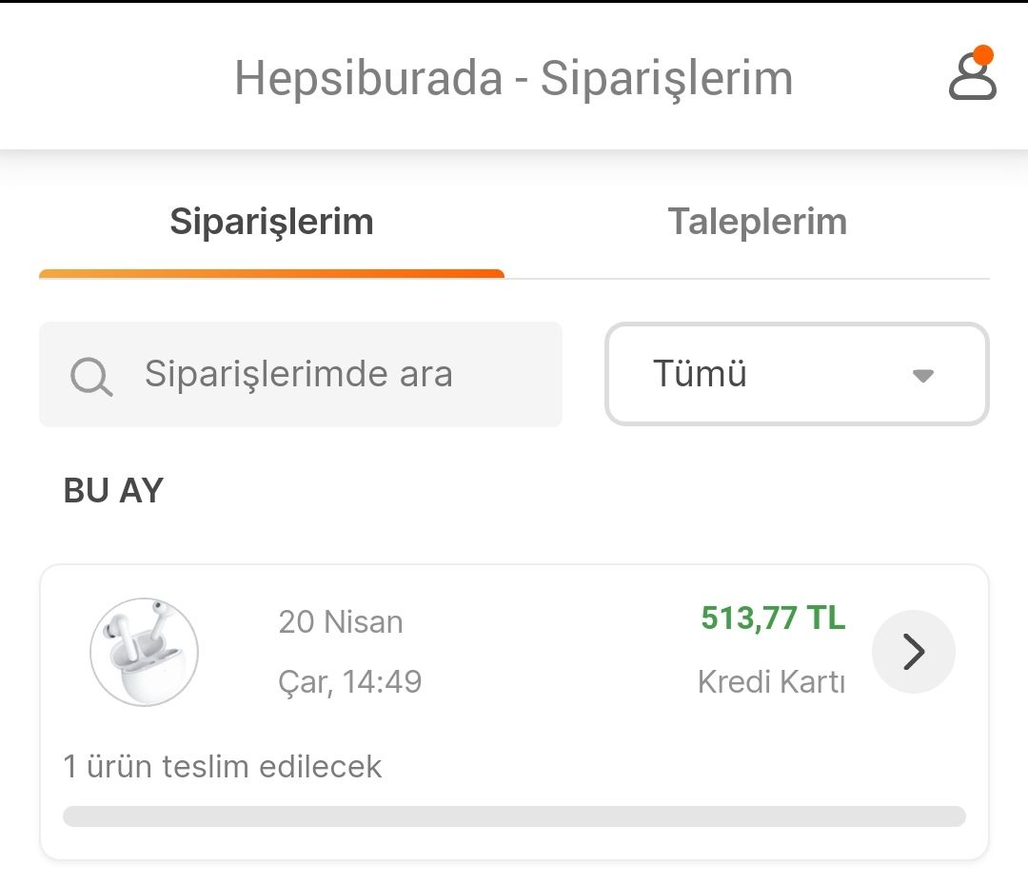
Task: Focus the "Siparişlerimde ara" search field
Action: pos(324,374)
